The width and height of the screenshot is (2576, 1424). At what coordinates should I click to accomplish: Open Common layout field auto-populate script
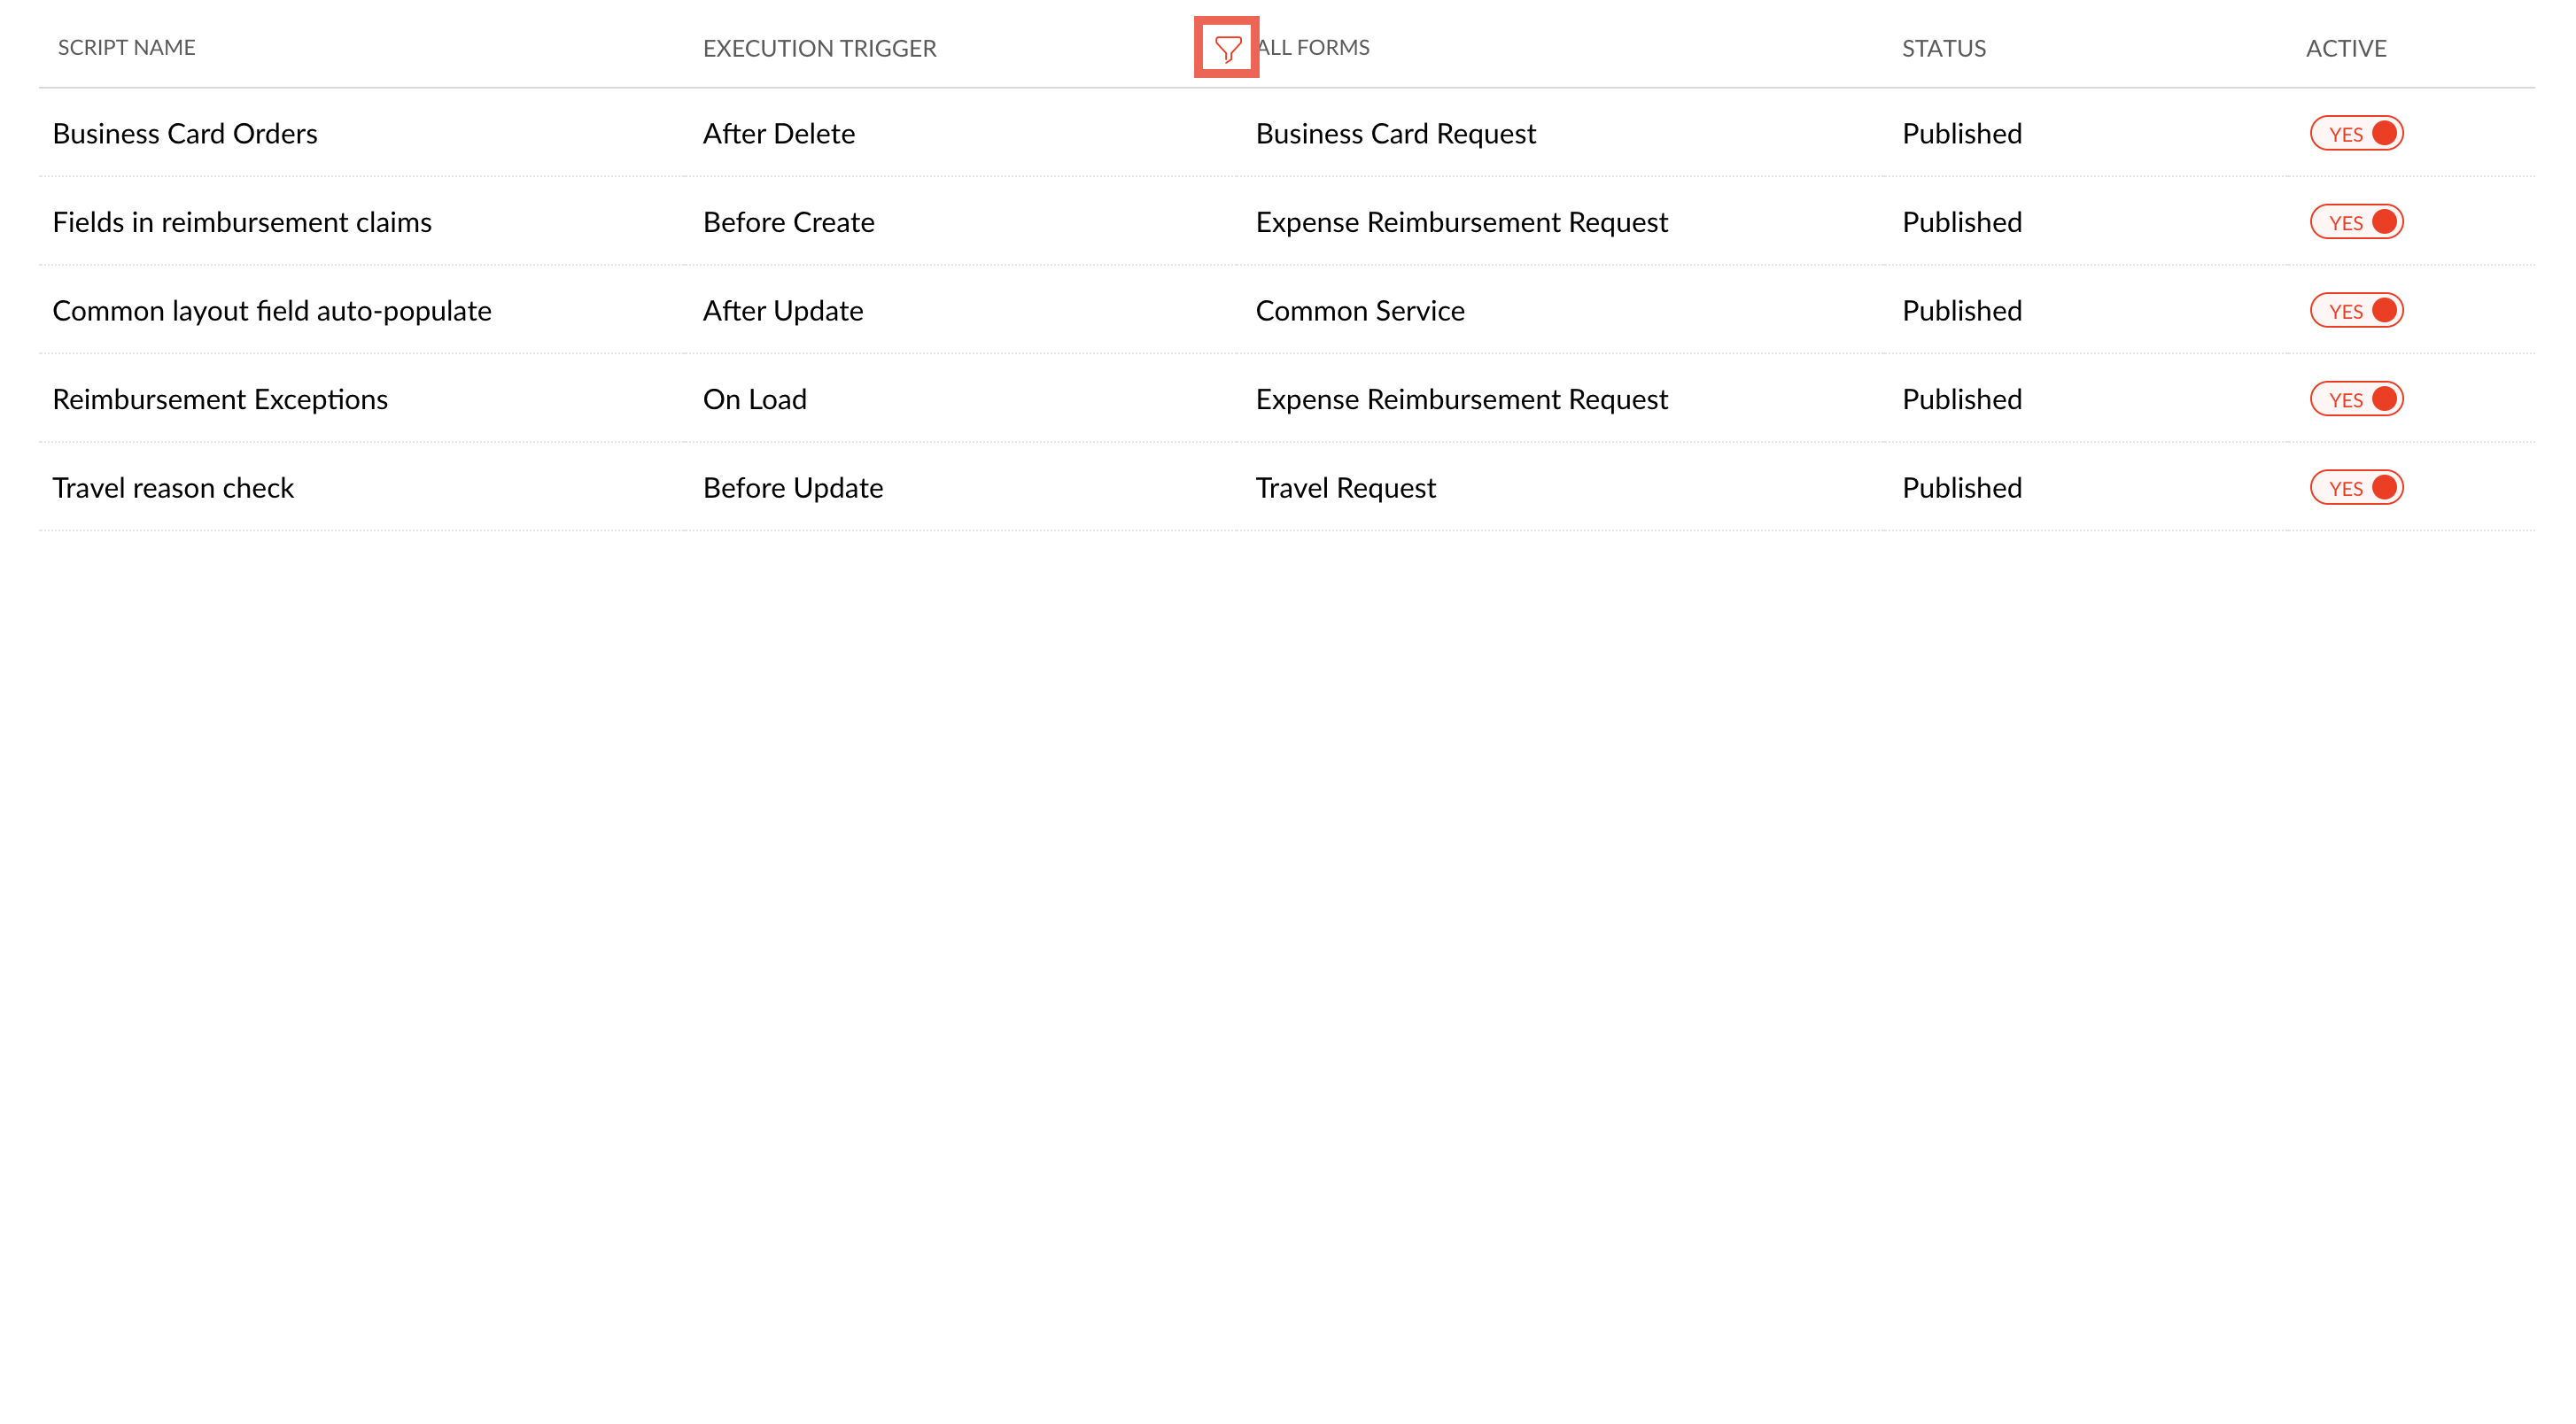pos(272,311)
